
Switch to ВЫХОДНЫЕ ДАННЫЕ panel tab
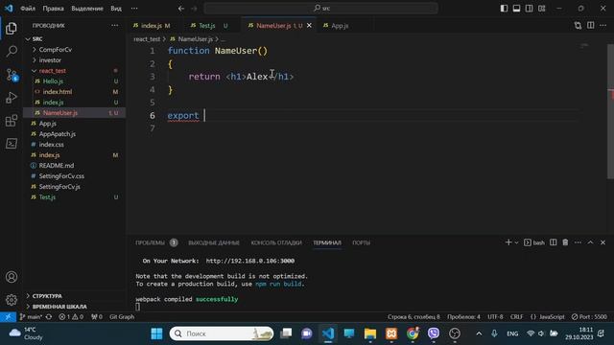[x=213, y=242]
